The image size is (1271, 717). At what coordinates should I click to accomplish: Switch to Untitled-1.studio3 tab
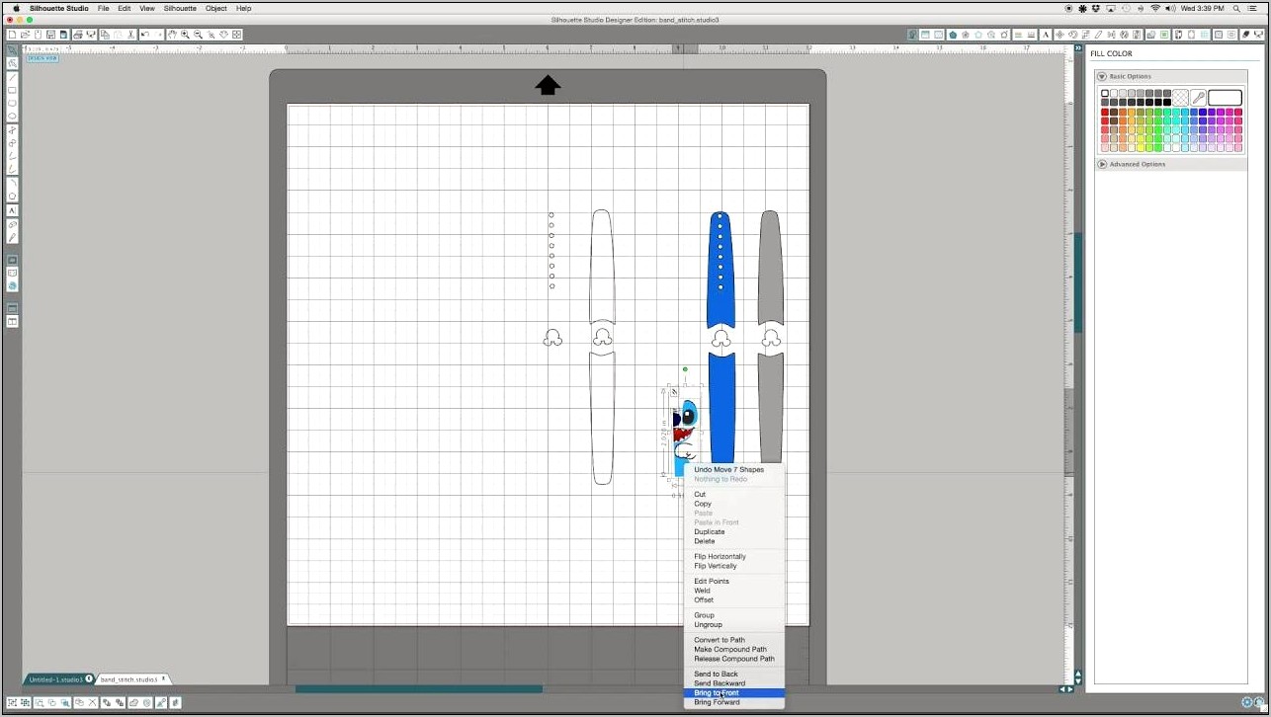click(58, 679)
